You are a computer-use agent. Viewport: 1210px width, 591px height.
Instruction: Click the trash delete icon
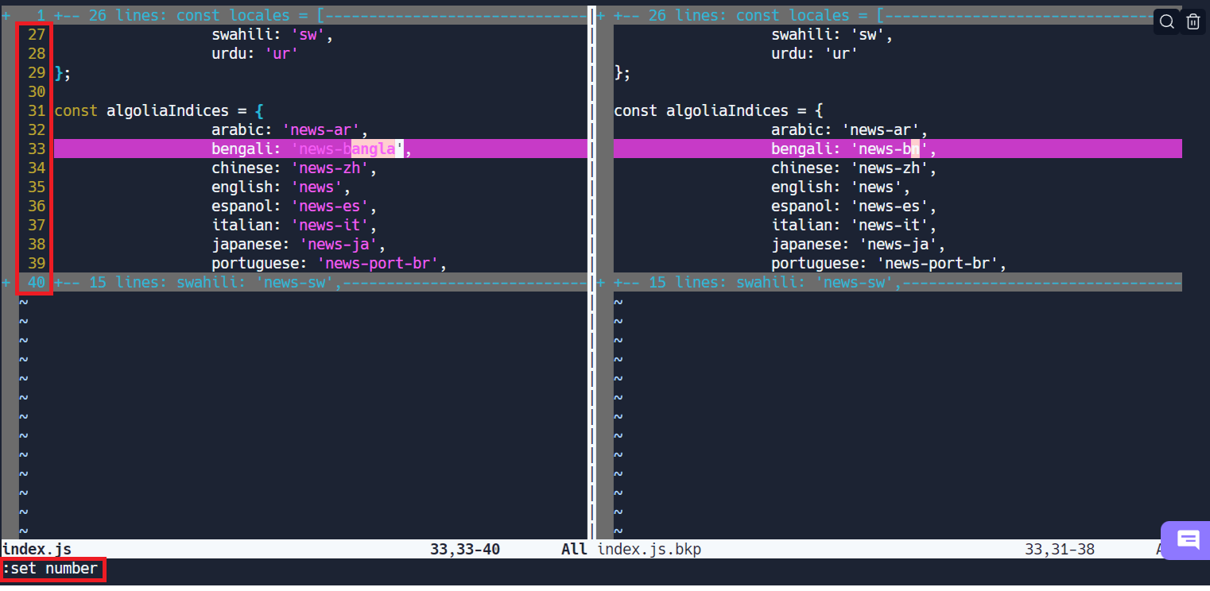[x=1193, y=21]
